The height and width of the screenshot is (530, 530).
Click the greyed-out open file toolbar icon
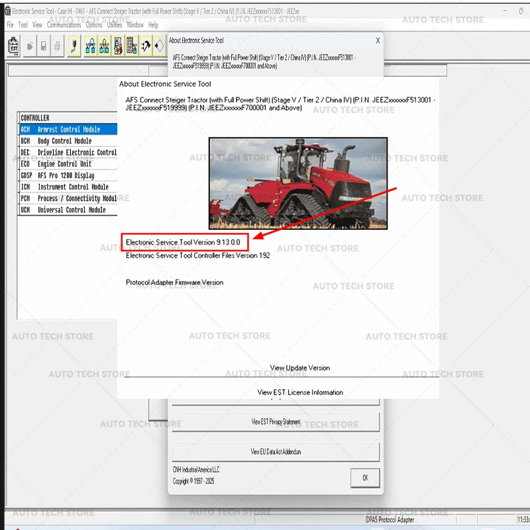pyautogui.click(x=30, y=46)
